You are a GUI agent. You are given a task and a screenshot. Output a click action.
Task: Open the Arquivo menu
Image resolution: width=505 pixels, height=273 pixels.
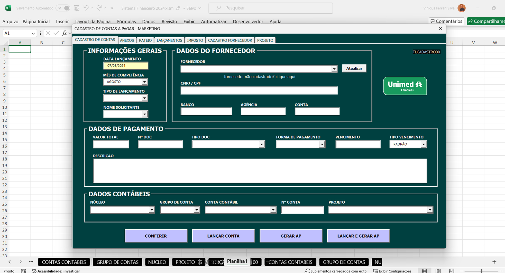[10, 22]
